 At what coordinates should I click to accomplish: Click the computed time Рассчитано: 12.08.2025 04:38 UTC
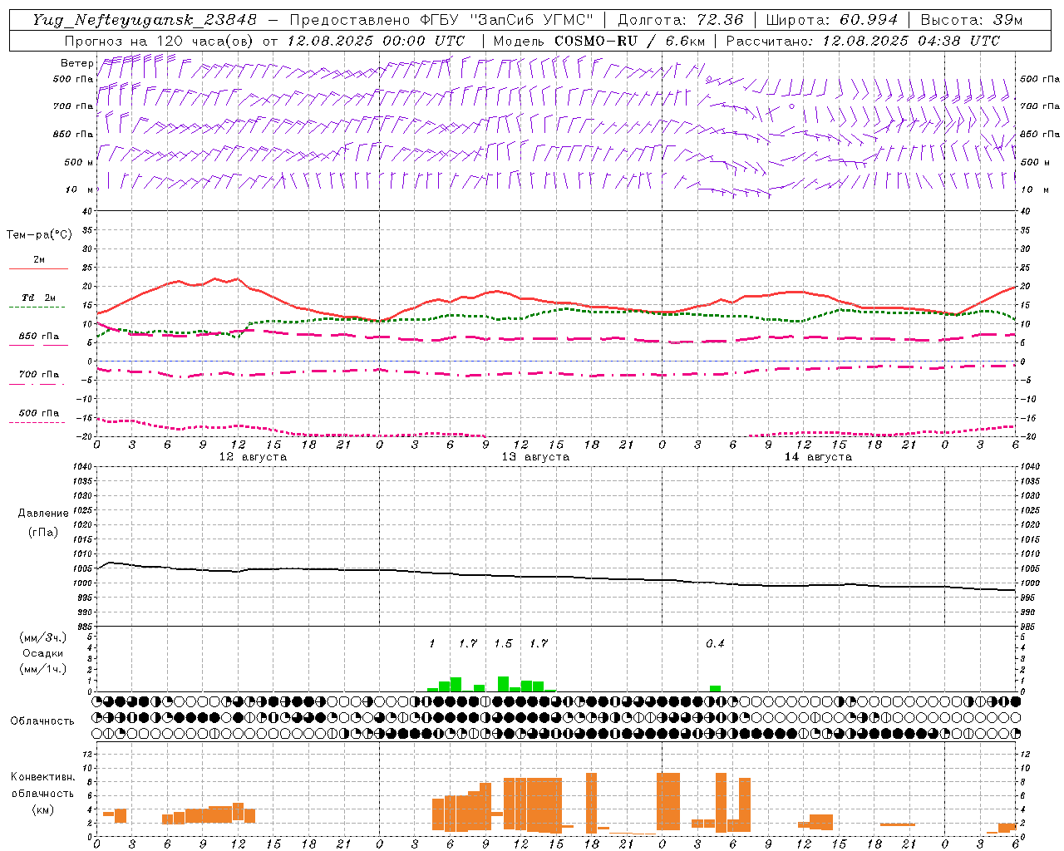863,41
